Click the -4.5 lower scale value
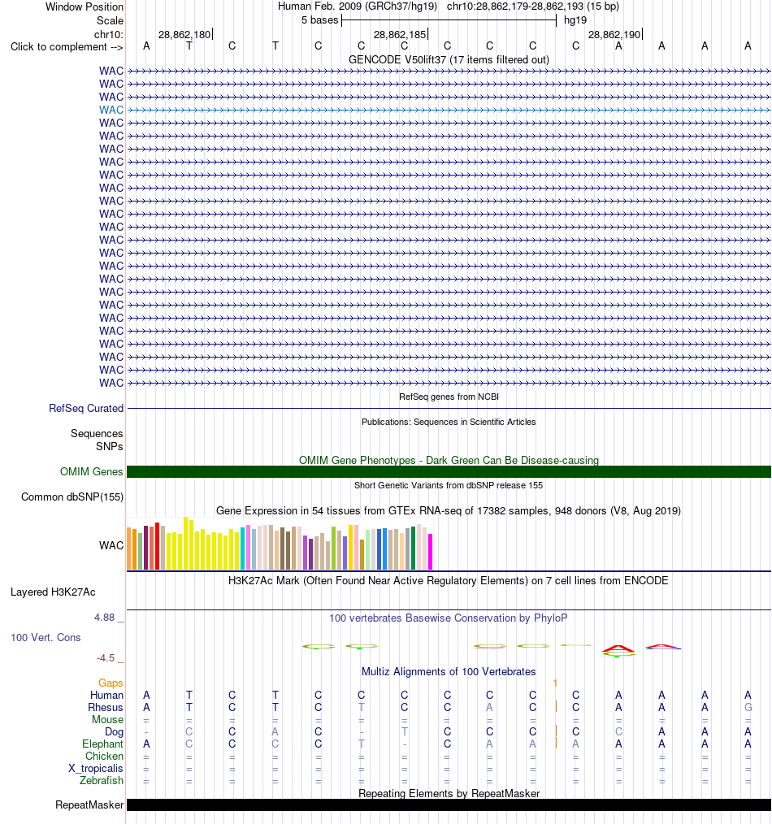The height and width of the screenshot is (824, 772). pos(105,658)
